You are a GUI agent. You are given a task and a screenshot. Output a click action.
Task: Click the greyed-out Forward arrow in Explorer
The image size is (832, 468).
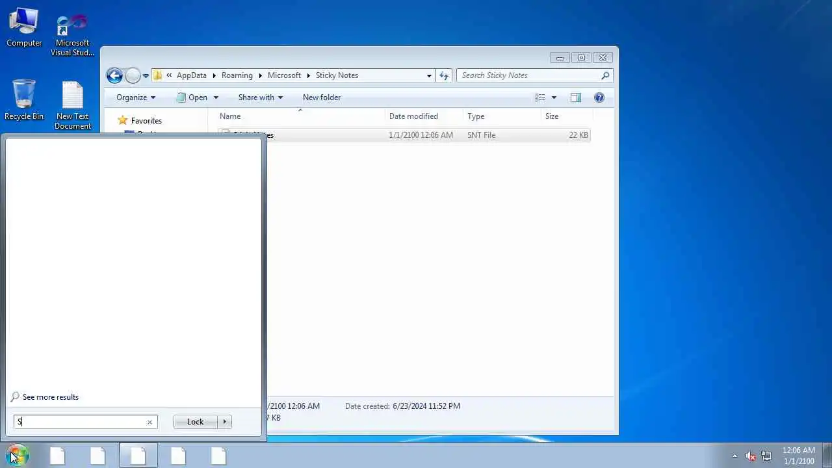(x=133, y=75)
